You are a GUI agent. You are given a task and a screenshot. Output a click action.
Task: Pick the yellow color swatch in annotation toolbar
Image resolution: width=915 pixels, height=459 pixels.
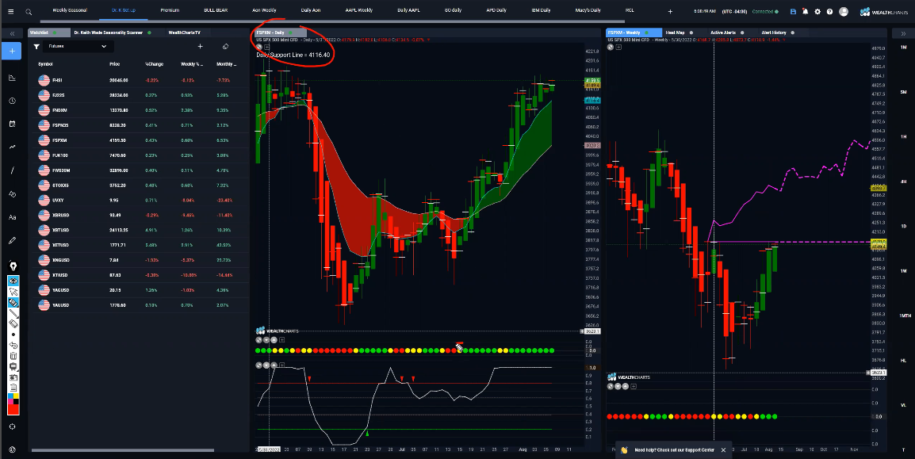[x=16, y=396]
